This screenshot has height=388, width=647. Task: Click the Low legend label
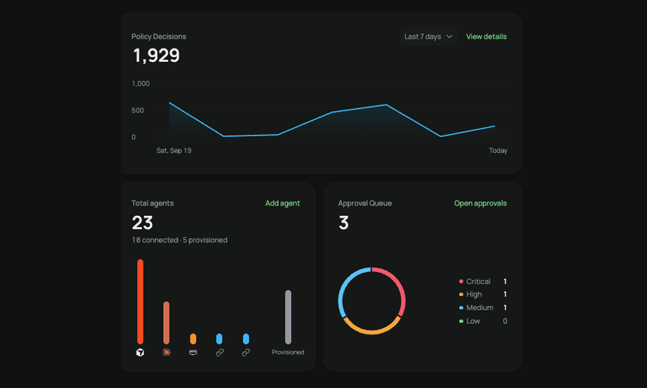473,321
